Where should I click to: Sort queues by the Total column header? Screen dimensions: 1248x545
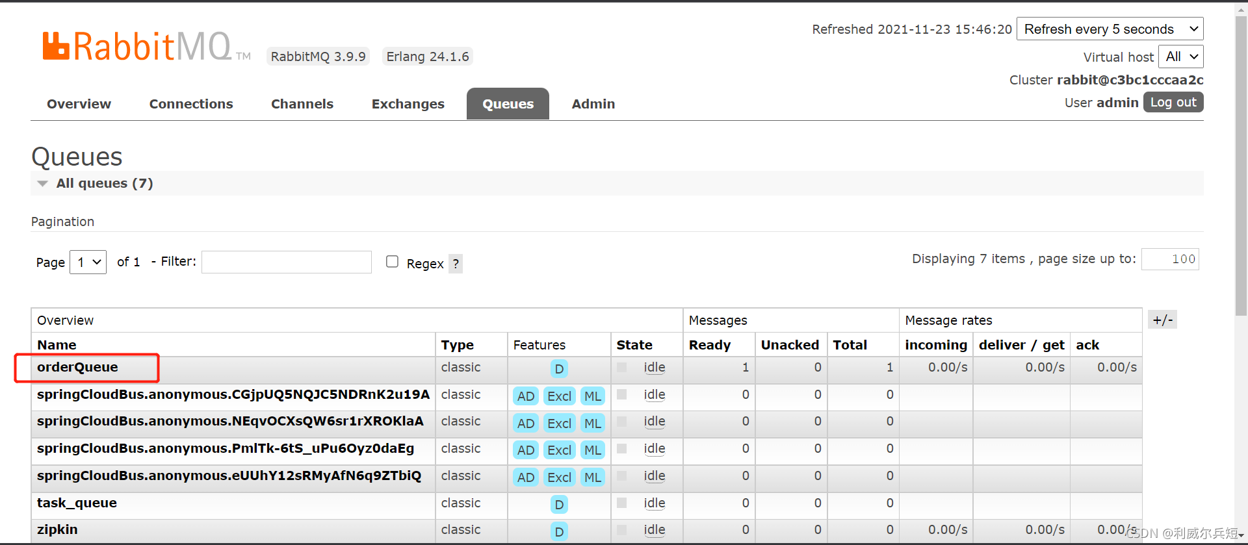coord(850,345)
